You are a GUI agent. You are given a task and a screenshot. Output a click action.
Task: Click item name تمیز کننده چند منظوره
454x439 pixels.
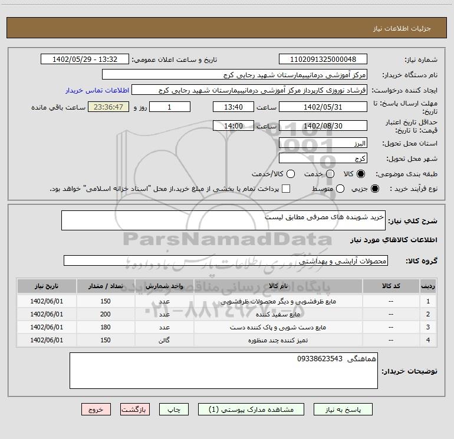click(x=278, y=341)
